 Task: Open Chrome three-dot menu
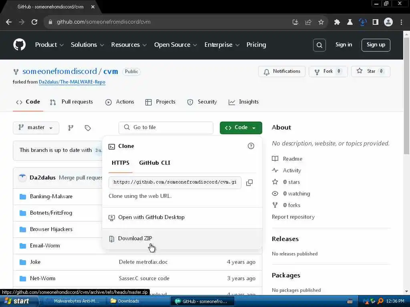point(401,22)
